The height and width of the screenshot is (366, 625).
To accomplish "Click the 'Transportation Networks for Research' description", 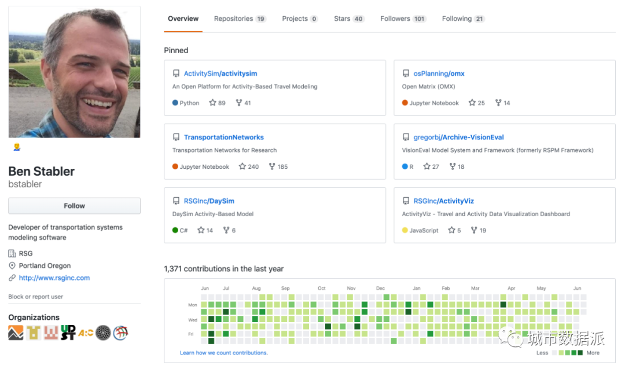I will coord(225,150).
